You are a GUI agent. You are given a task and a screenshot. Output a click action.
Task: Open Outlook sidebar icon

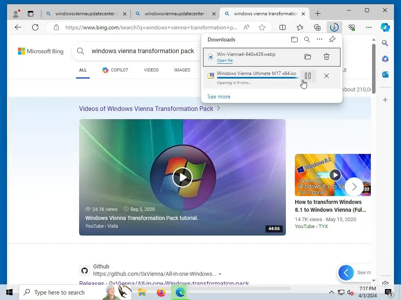385,75
